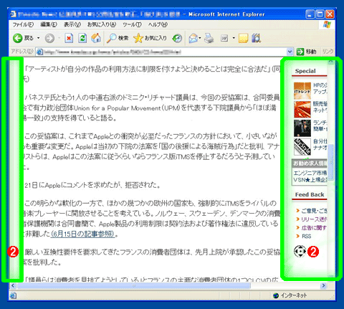Open the 販売 link in Special section
344x309 pixels.
(320, 107)
